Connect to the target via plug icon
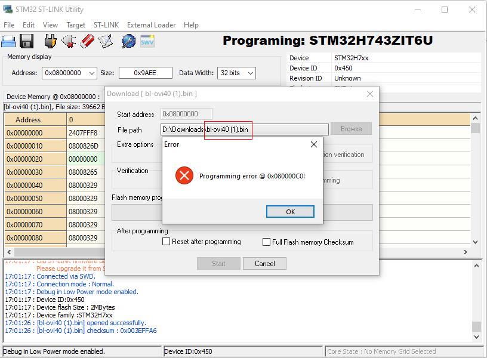The height and width of the screenshot is (358, 487). coord(50,41)
